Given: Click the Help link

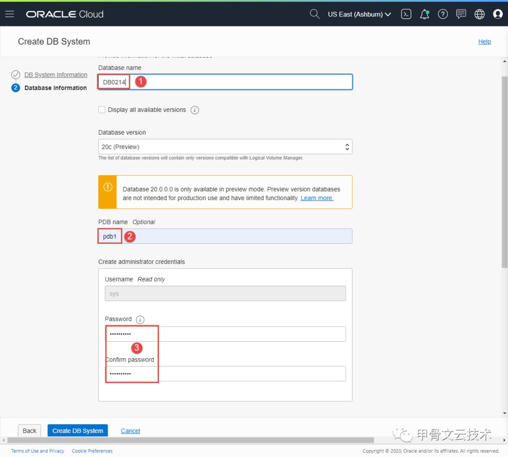Looking at the screenshot, I should pyautogui.click(x=484, y=41).
